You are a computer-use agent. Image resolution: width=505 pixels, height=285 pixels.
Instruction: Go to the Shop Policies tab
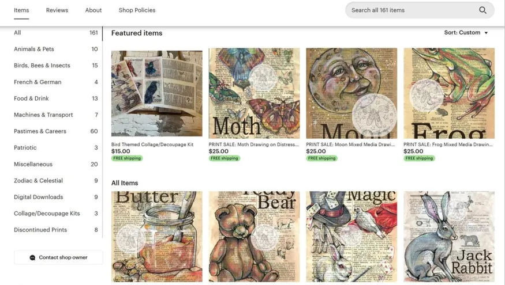pos(137,10)
